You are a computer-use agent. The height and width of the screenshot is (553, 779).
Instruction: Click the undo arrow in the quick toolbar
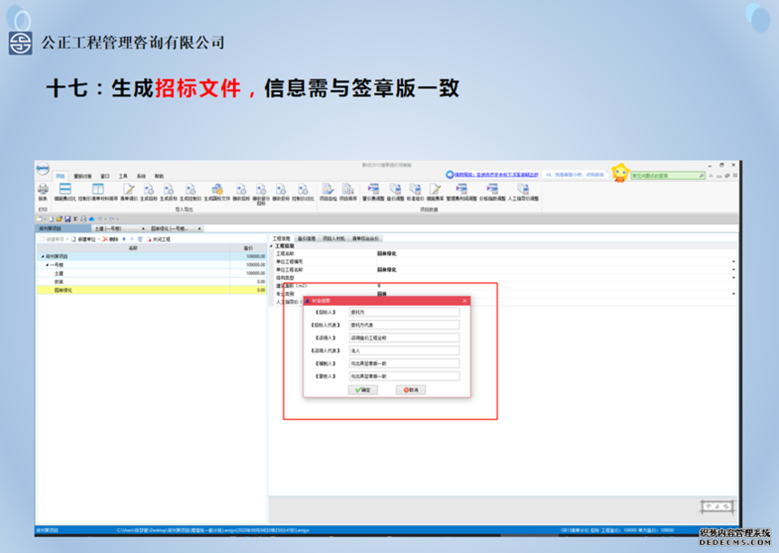(x=100, y=219)
